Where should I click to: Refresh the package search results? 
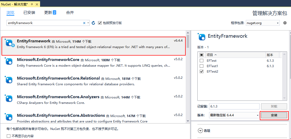tap(94, 23)
